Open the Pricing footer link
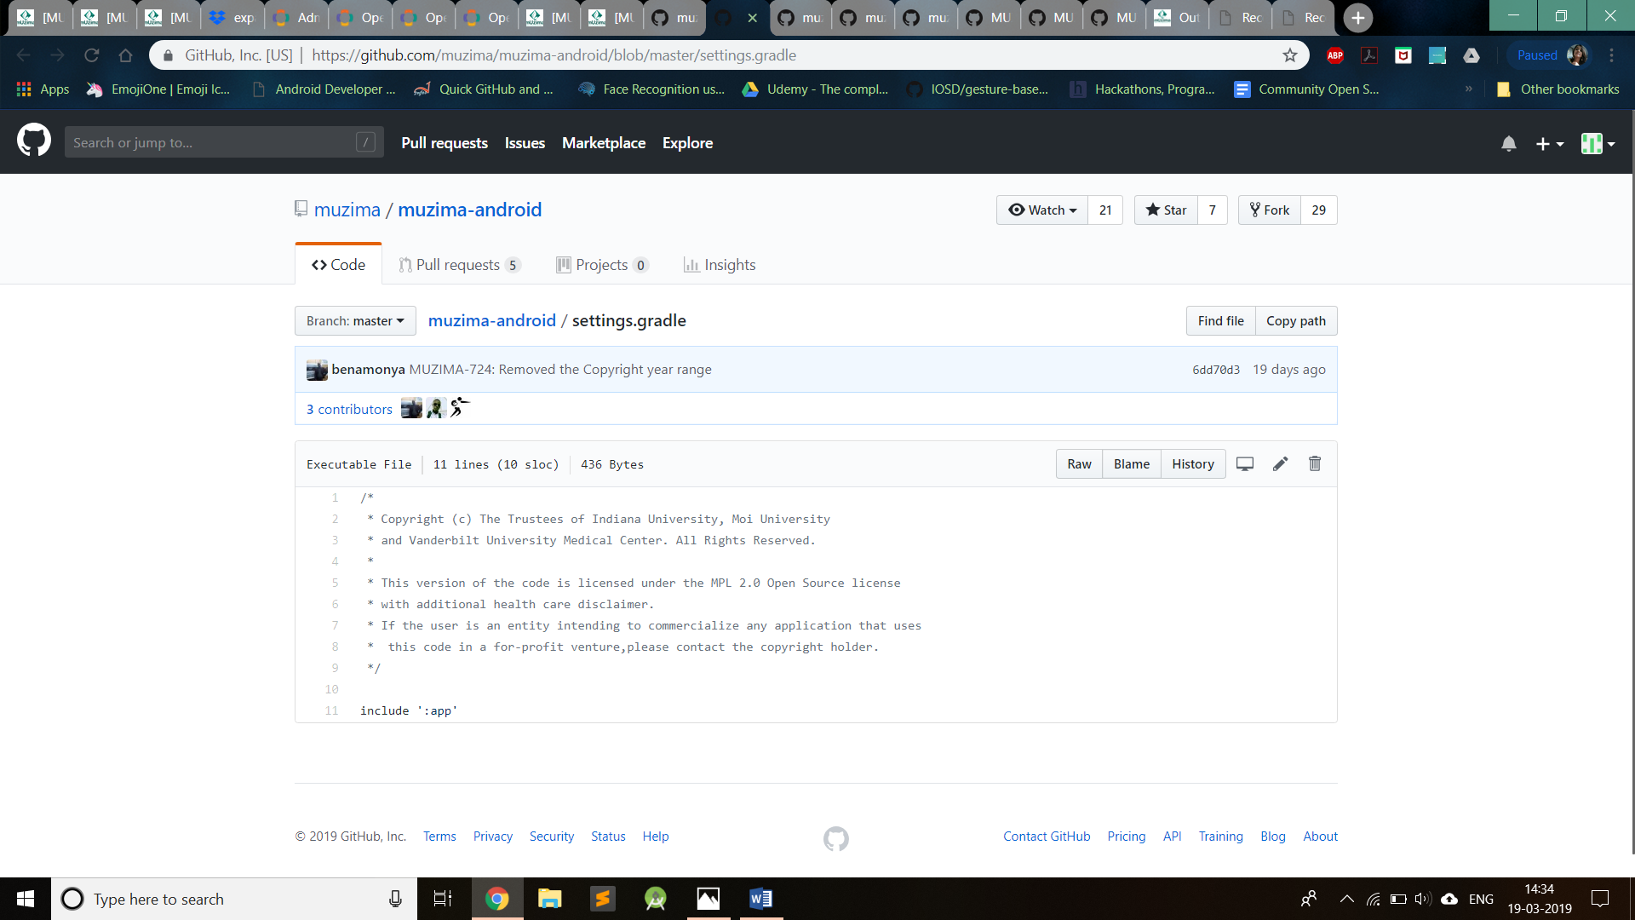Image resolution: width=1635 pixels, height=920 pixels. coord(1127,837)
